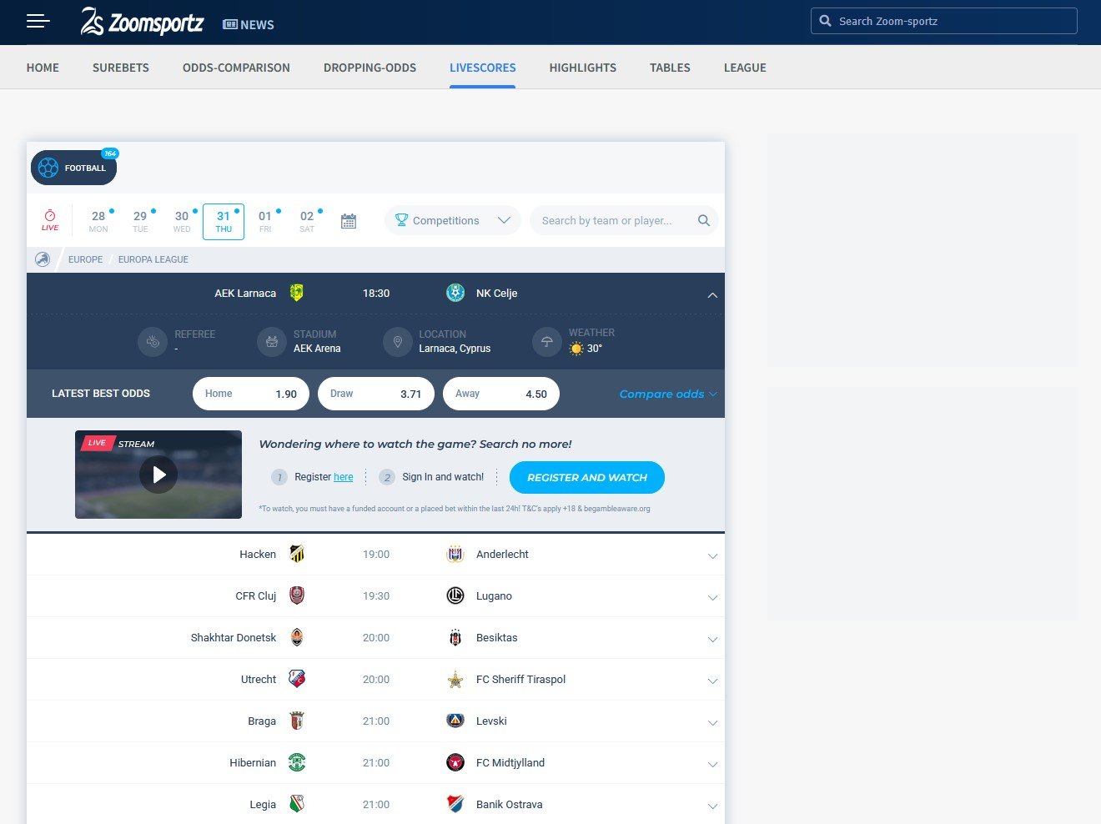
Task: Play the live stream video
Action: 158,475
